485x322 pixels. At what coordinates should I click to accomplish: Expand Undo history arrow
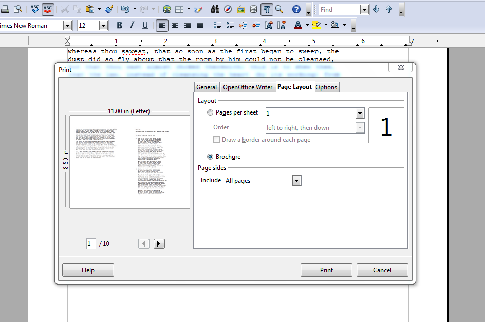click(135, 9)
